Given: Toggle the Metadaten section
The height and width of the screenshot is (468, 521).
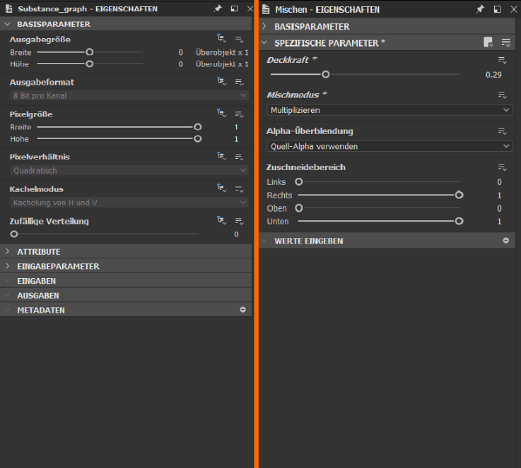Looking at the screenshot, I should (x=7, y=310).
